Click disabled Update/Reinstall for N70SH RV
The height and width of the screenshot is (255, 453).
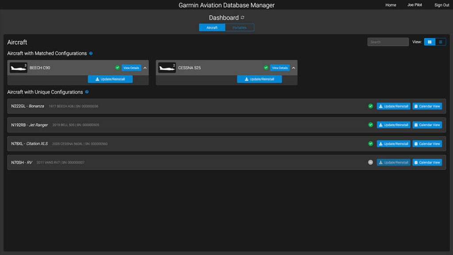[393, 162]
